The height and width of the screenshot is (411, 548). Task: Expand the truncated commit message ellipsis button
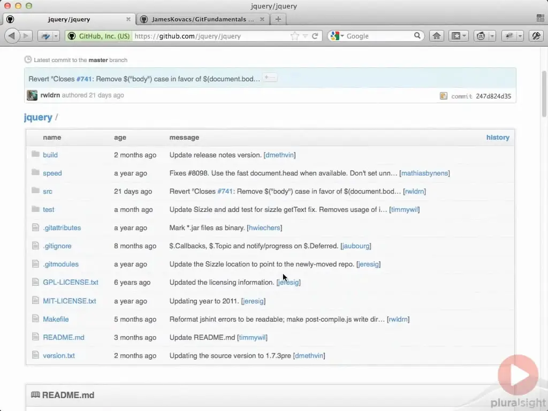(x=270, y=78)
